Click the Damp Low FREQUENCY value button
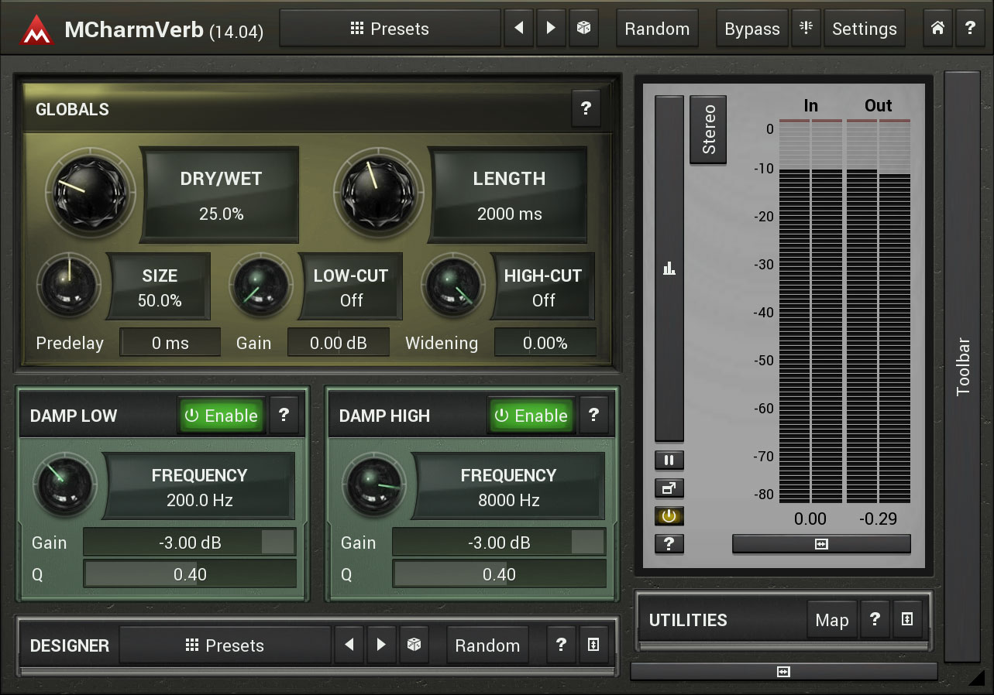 pos(200,486)
